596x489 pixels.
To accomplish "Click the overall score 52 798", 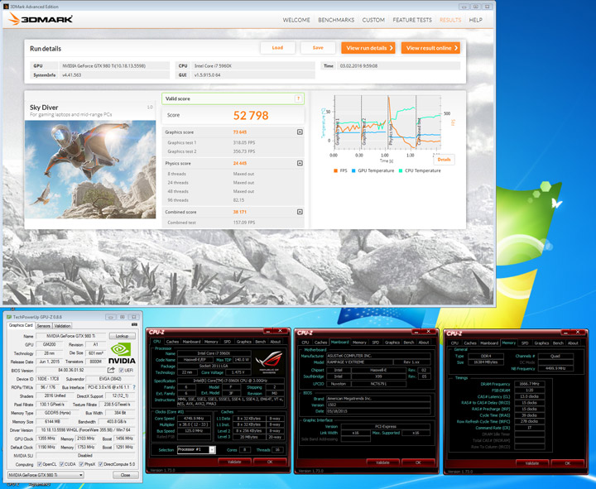I will [251, 115].
